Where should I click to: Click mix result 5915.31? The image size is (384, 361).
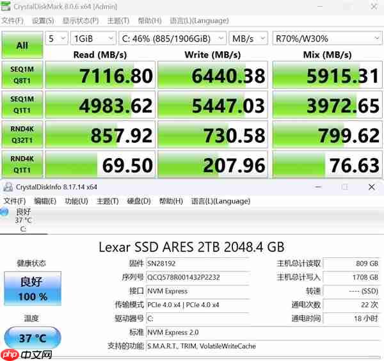[327, 75]
